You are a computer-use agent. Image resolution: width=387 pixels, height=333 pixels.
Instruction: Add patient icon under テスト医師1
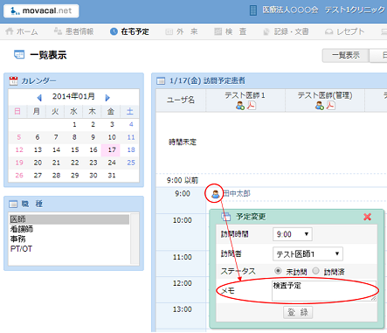240,106
